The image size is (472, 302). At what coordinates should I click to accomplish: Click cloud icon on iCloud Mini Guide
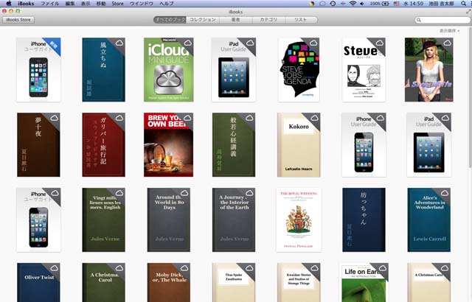pos(188,43)
